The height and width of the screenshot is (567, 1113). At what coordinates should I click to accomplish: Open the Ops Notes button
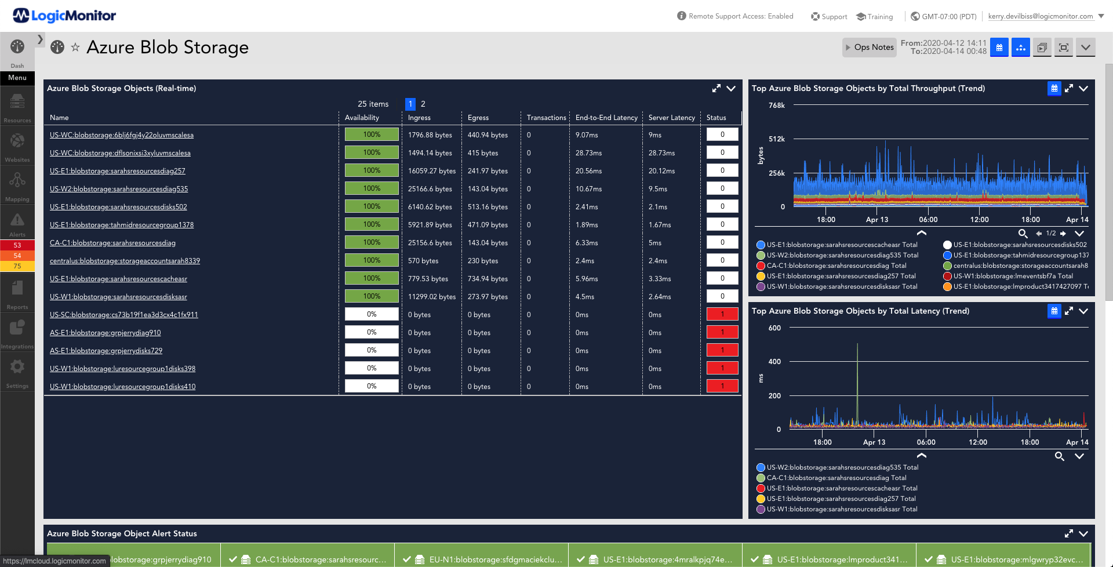click(x=870, y=48)
